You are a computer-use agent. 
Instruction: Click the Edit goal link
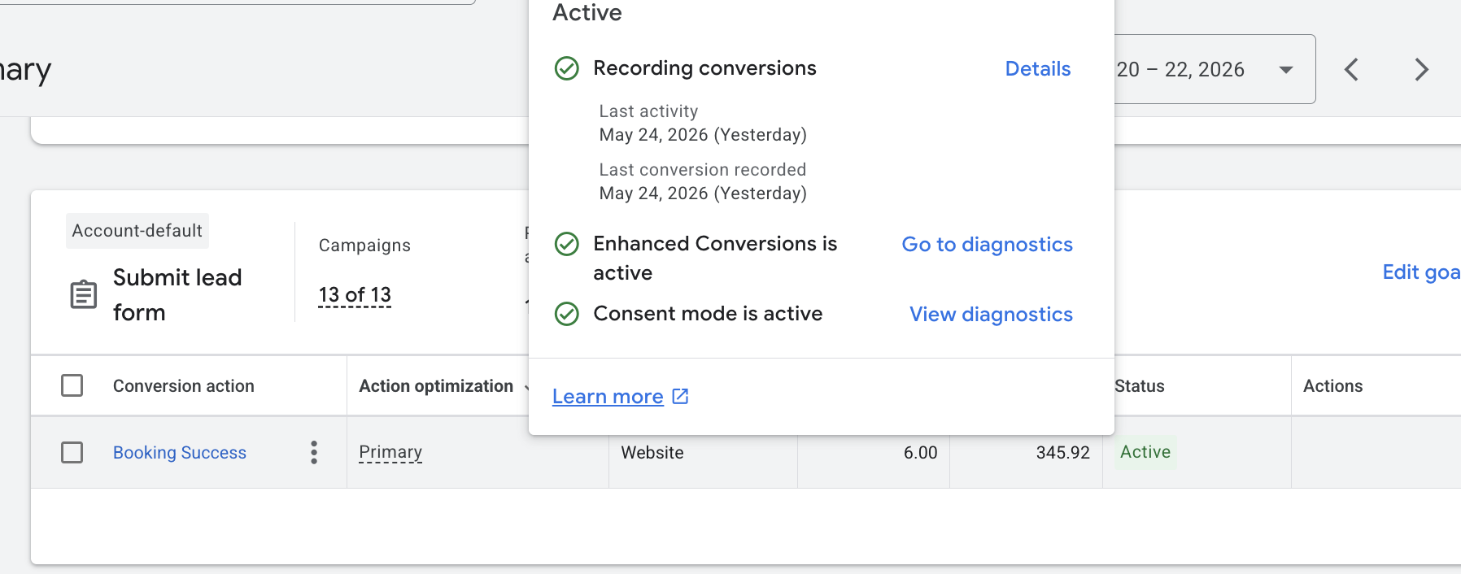coord(1421,272)
